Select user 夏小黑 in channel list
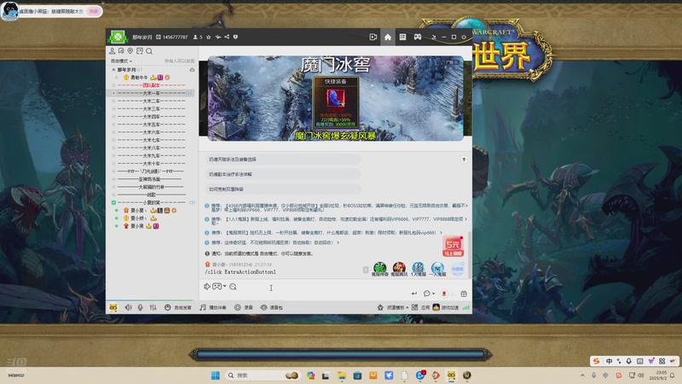Viewport: 682px width, 384px height. (137, 226)
